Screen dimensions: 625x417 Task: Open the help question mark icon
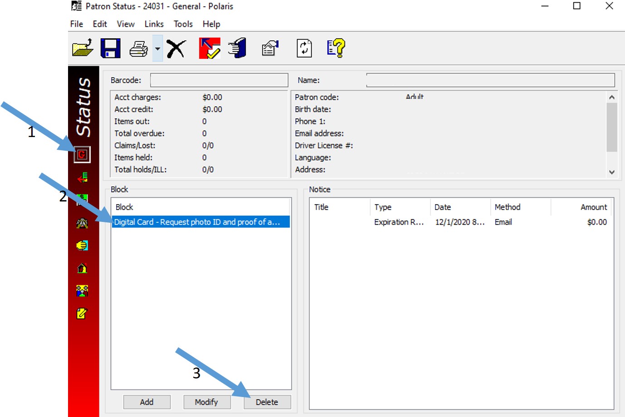point(336,48)
